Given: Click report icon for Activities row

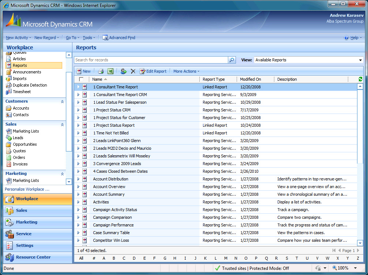Looking at the screenshot, I should 85,202.
